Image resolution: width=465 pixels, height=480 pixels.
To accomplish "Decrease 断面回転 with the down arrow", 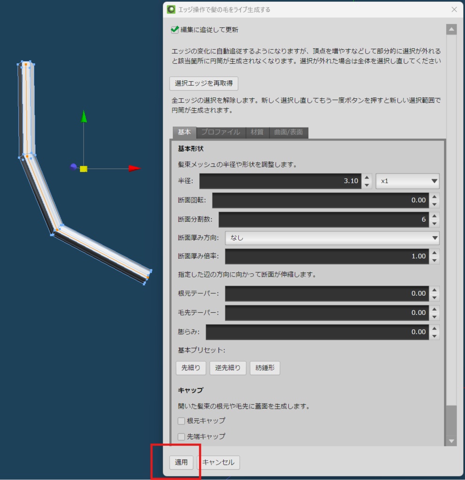I will (x=435, y=204).
